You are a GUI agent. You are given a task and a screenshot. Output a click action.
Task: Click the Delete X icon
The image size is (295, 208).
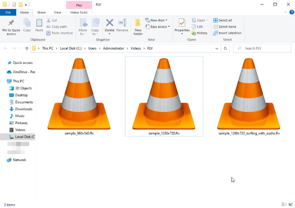110,23
